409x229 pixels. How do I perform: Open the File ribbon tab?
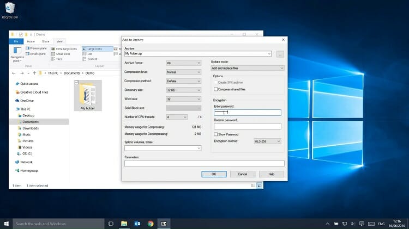tap(16, 41)
